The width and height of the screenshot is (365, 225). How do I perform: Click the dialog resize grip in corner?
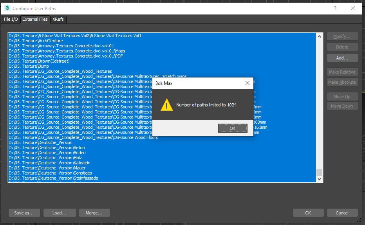point(360,220)
